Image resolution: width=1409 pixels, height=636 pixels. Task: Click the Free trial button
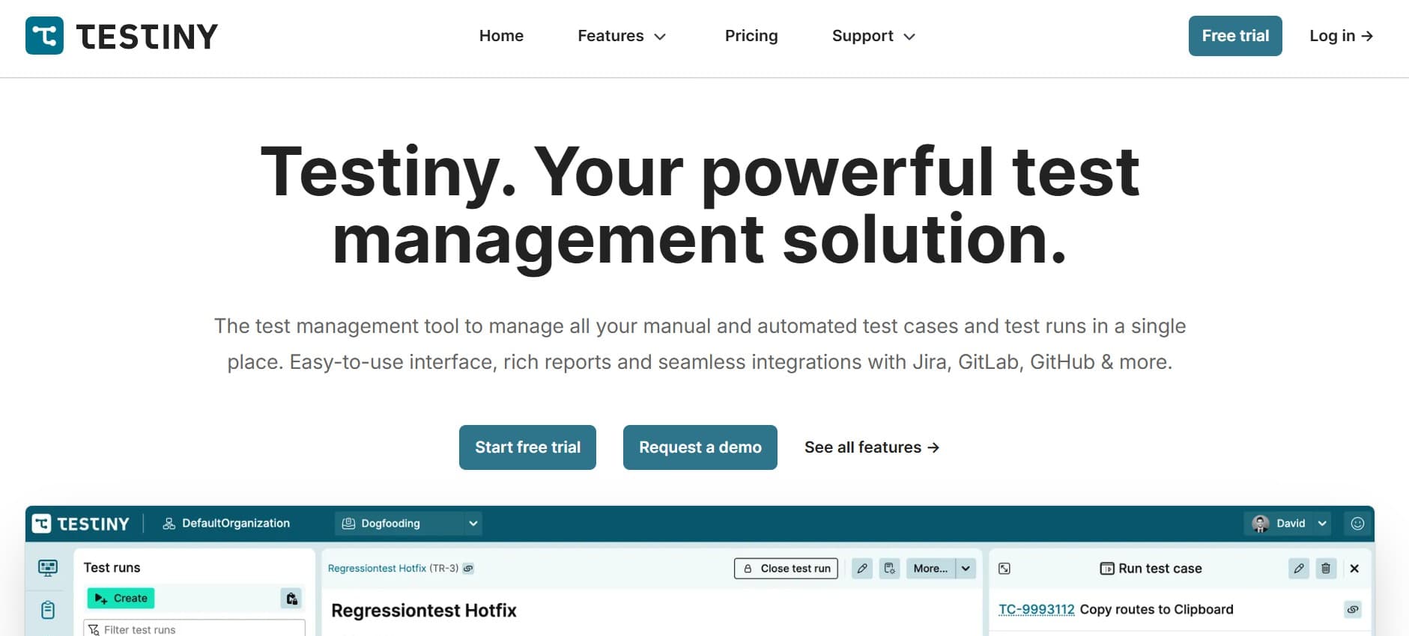pos(1235,36)
